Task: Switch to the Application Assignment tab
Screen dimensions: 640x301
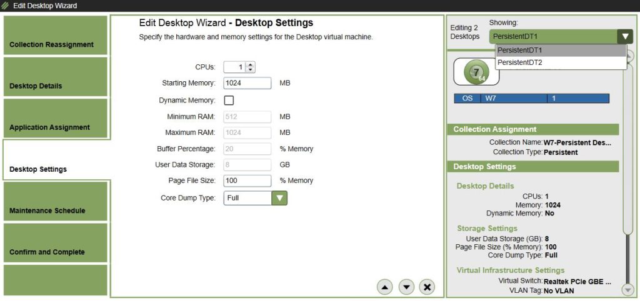Action: [x=56, y=118]
